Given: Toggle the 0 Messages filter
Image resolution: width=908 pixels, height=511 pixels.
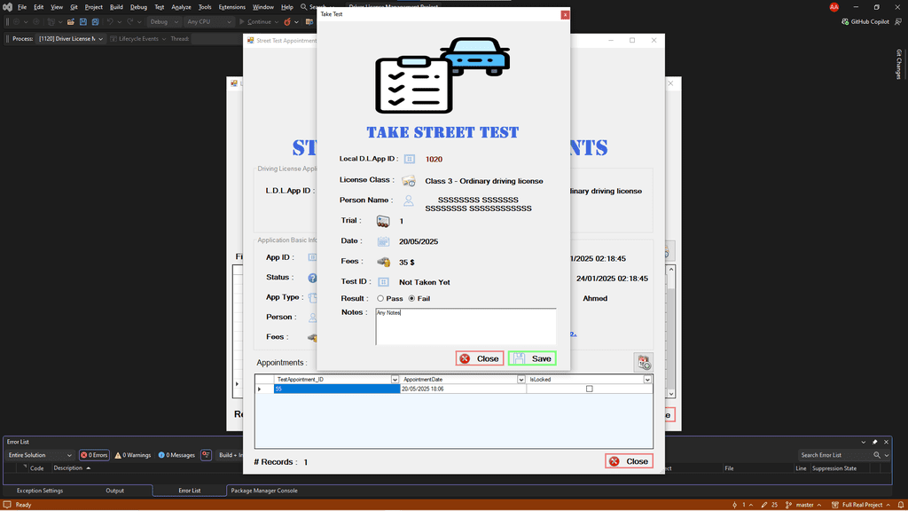Looking at the screenshot, I should point(176,455).
